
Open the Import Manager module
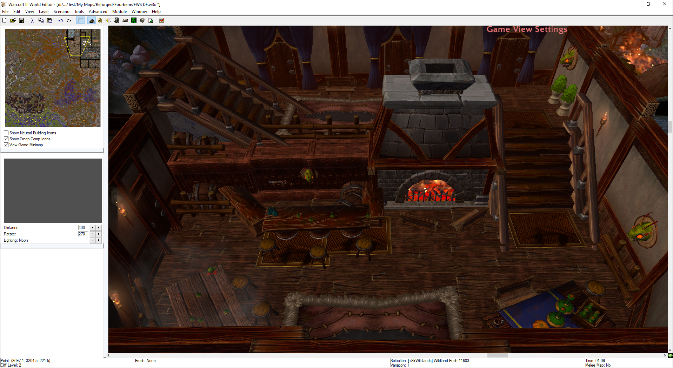tap(151, 20)
